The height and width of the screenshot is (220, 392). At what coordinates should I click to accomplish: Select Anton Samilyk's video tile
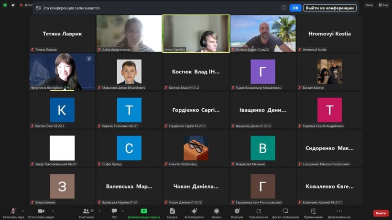pos(196,33)
